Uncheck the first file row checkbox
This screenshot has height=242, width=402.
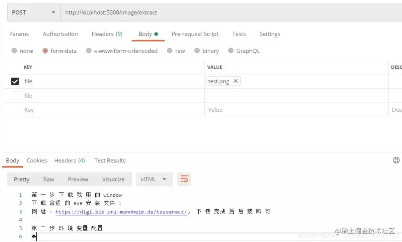[x=15, y=81]
